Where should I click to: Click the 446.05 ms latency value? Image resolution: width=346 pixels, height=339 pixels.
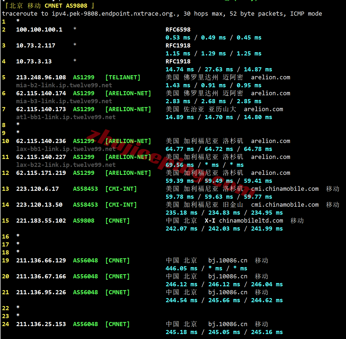click(181, 268)
